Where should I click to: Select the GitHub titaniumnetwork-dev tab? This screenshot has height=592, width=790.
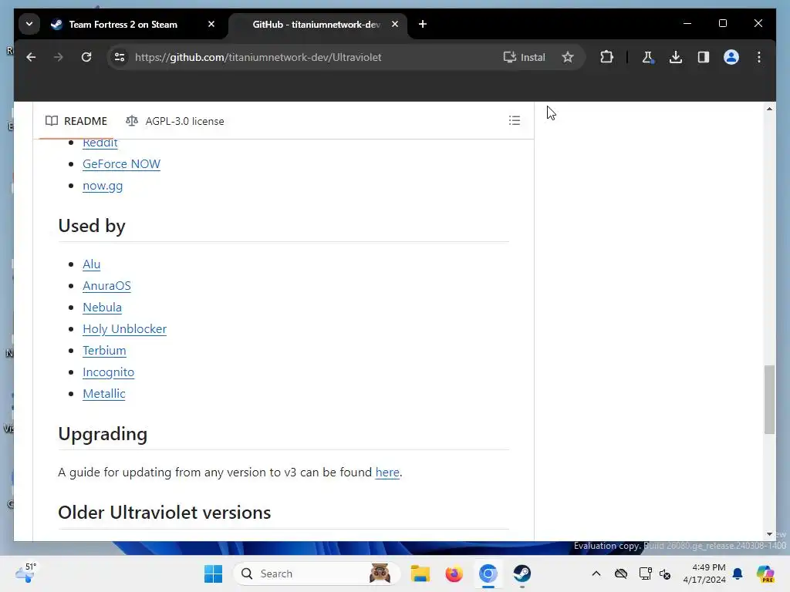(316, 24)
